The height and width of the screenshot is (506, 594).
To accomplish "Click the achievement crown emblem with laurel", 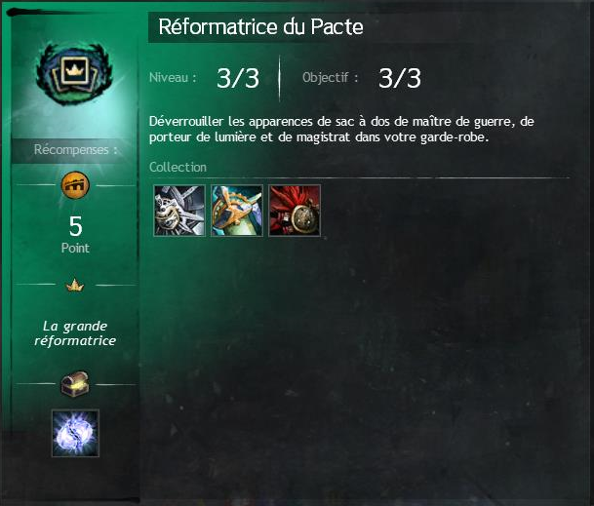I will coord(74,74).
